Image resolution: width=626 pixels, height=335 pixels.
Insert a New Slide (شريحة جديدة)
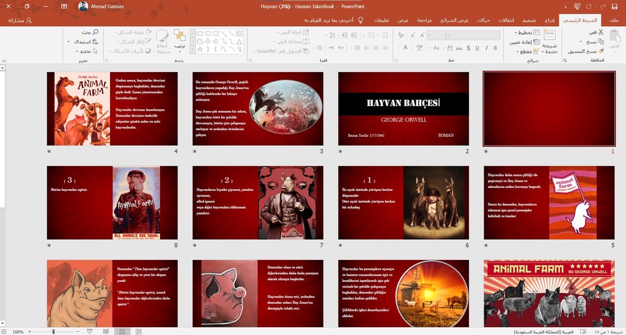550,41
